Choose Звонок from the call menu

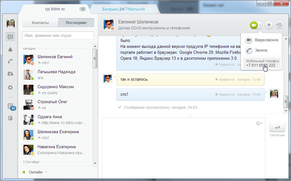[x=262, y=50]
